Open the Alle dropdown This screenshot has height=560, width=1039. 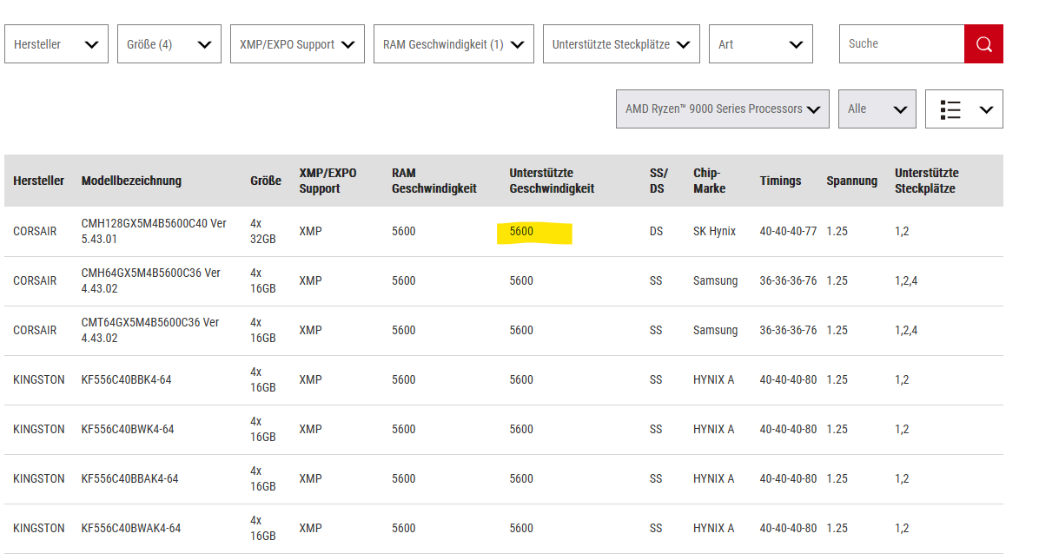[x=877, y=109]
